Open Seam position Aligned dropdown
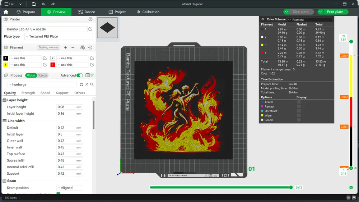This screenshot has height=202, width=359. point(70,188)
